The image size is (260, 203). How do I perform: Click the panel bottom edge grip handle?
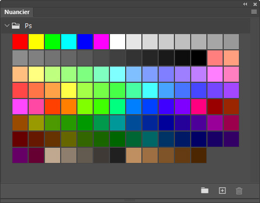(x=129, y=200)
